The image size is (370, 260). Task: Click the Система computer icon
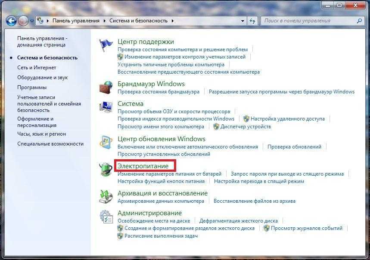[x=106, y=107]
